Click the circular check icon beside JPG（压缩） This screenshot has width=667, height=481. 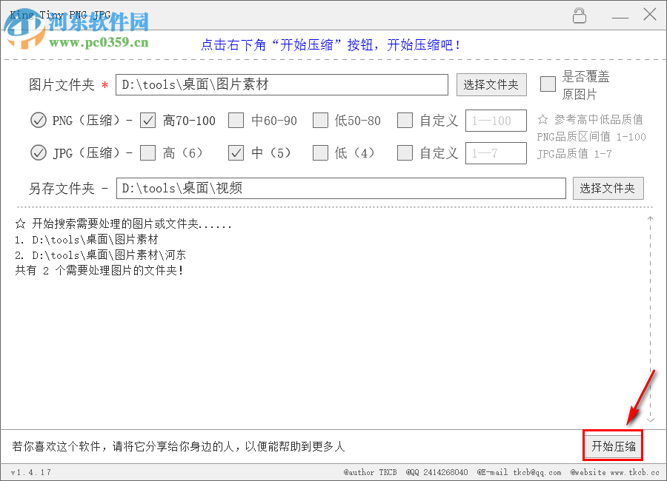coord(38,153)
